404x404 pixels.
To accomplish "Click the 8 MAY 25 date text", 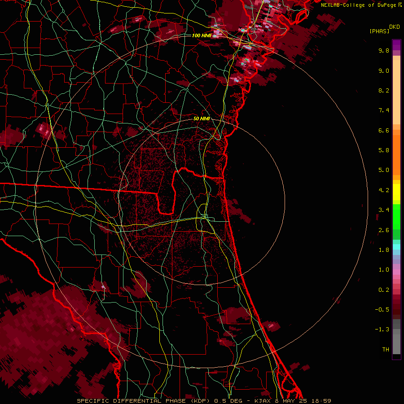I will point(291,401).
